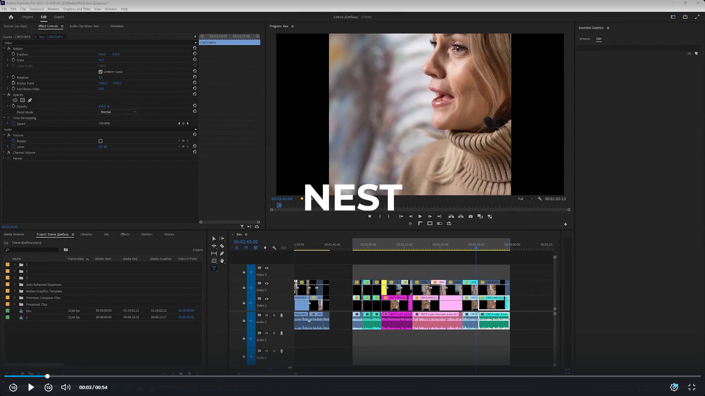Open the Sequence menu
The image size is (705, 396).
click(36, 9)
